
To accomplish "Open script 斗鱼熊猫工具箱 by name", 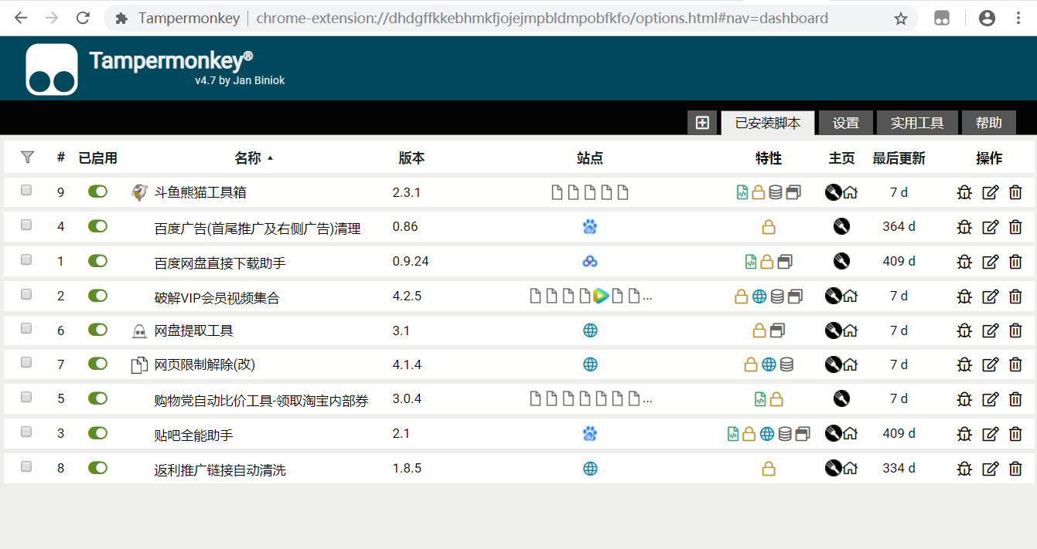I will tap(200, 193).
